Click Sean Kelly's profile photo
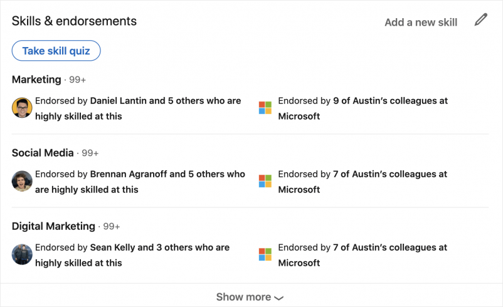This screenshot has width=503, height=307. click(22, 254)
